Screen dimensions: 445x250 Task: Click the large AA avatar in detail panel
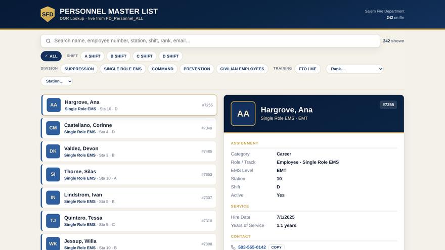[243, 114]
